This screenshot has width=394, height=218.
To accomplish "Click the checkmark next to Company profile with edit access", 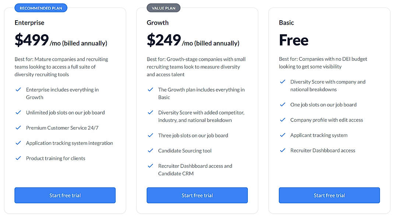I will (283, 120).
